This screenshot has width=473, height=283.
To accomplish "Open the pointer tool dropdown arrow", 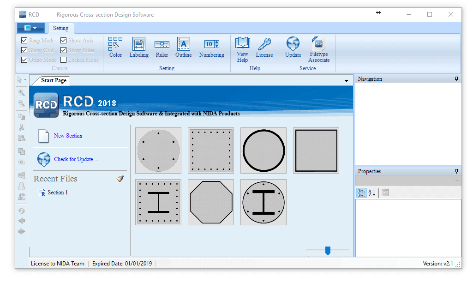I will pos(25,80).
